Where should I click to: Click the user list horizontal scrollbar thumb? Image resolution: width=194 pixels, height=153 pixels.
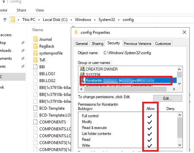point(125,89)
